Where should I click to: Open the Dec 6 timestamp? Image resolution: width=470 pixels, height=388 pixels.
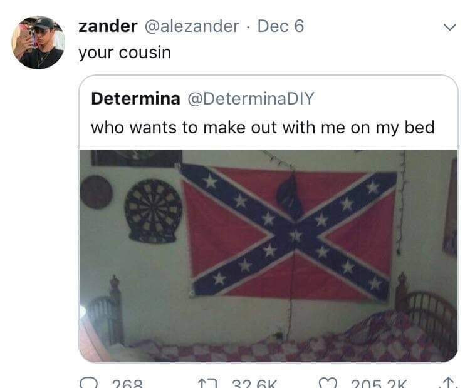[281, 26]
